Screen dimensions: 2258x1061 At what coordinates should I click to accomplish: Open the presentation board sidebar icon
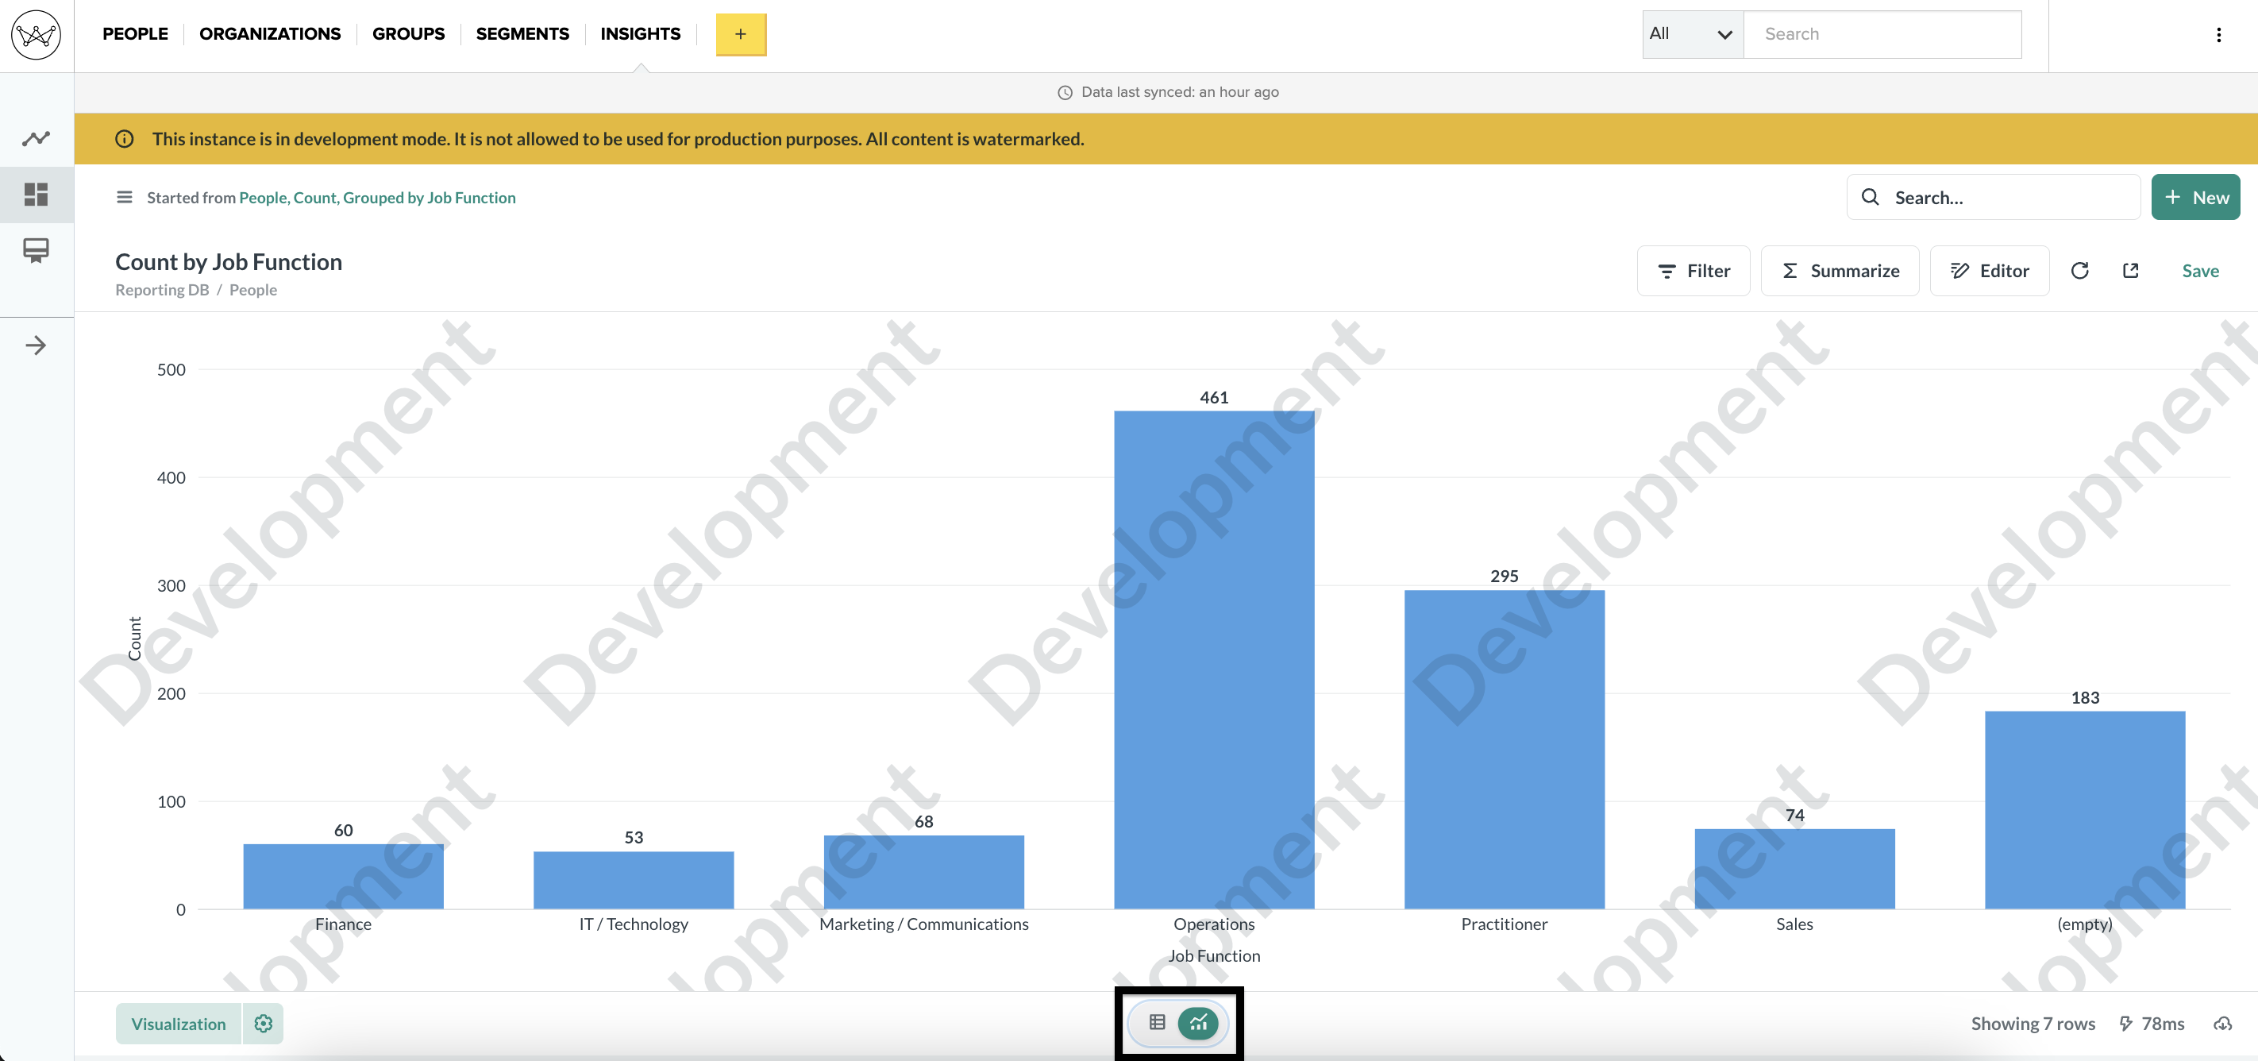pos(36,251)
